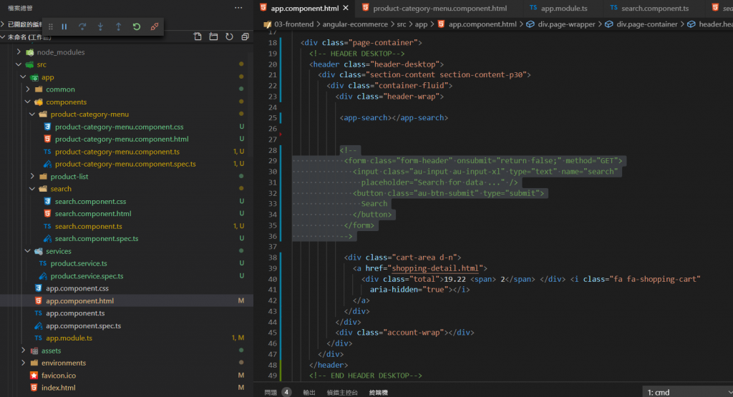Image resolution: width=733 pixels, height=397 pixels.
Task: Open product.service.ts file
Action: coord(79,263)
